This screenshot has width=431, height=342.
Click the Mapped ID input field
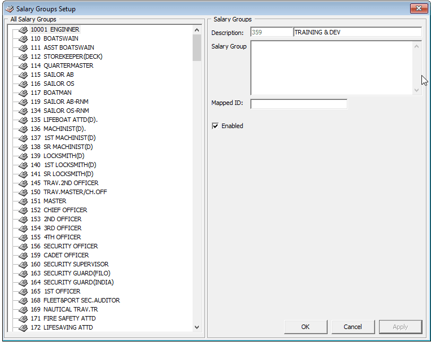(299, 104)
